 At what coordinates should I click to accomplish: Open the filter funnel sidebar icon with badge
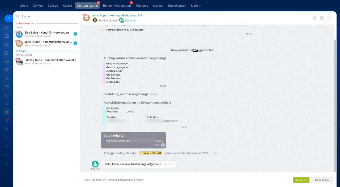7,121
